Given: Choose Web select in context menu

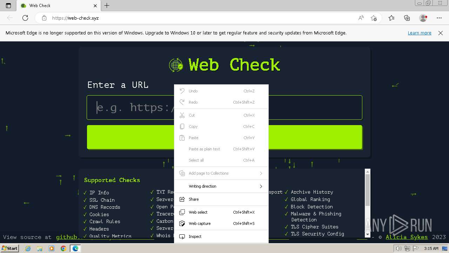Looking at the screenshot, I should [221, 212].
